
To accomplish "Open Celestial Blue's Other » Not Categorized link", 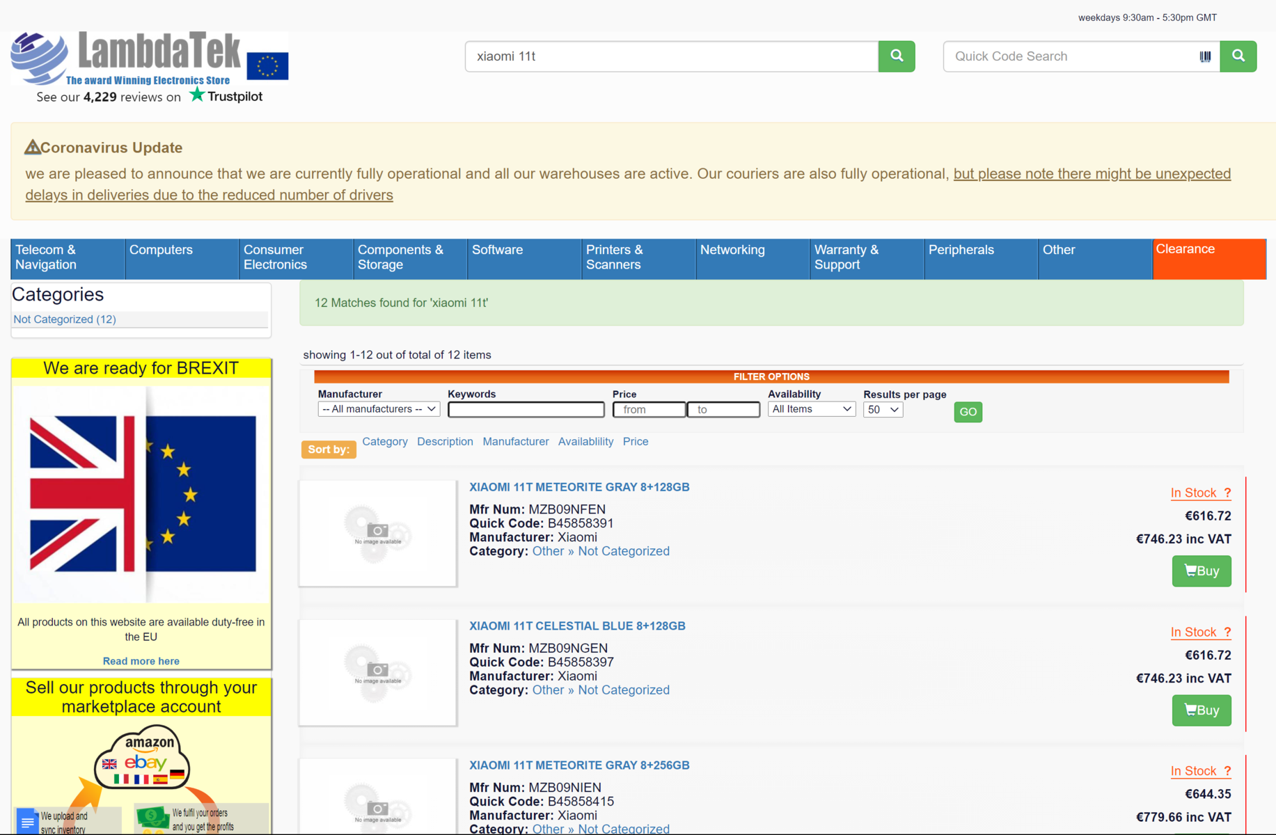I will (x=601, y=690).
